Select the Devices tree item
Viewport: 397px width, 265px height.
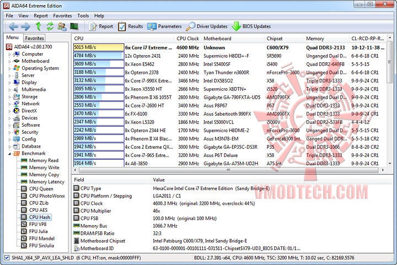point(29,118)
